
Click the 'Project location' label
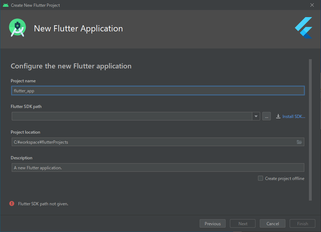coord(25,132)
